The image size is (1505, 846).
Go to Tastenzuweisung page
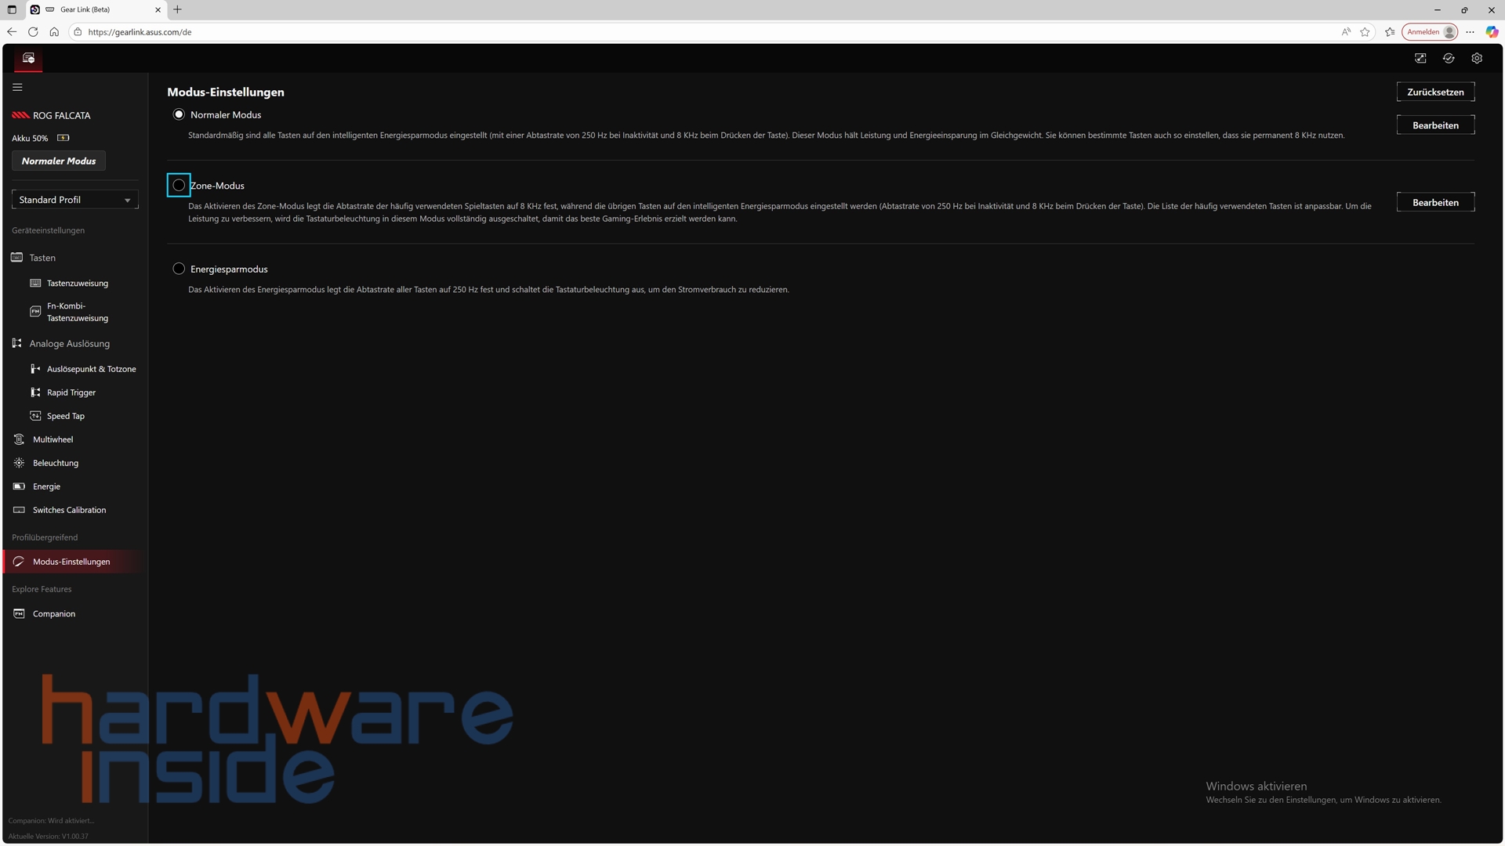tap(77, 284)
